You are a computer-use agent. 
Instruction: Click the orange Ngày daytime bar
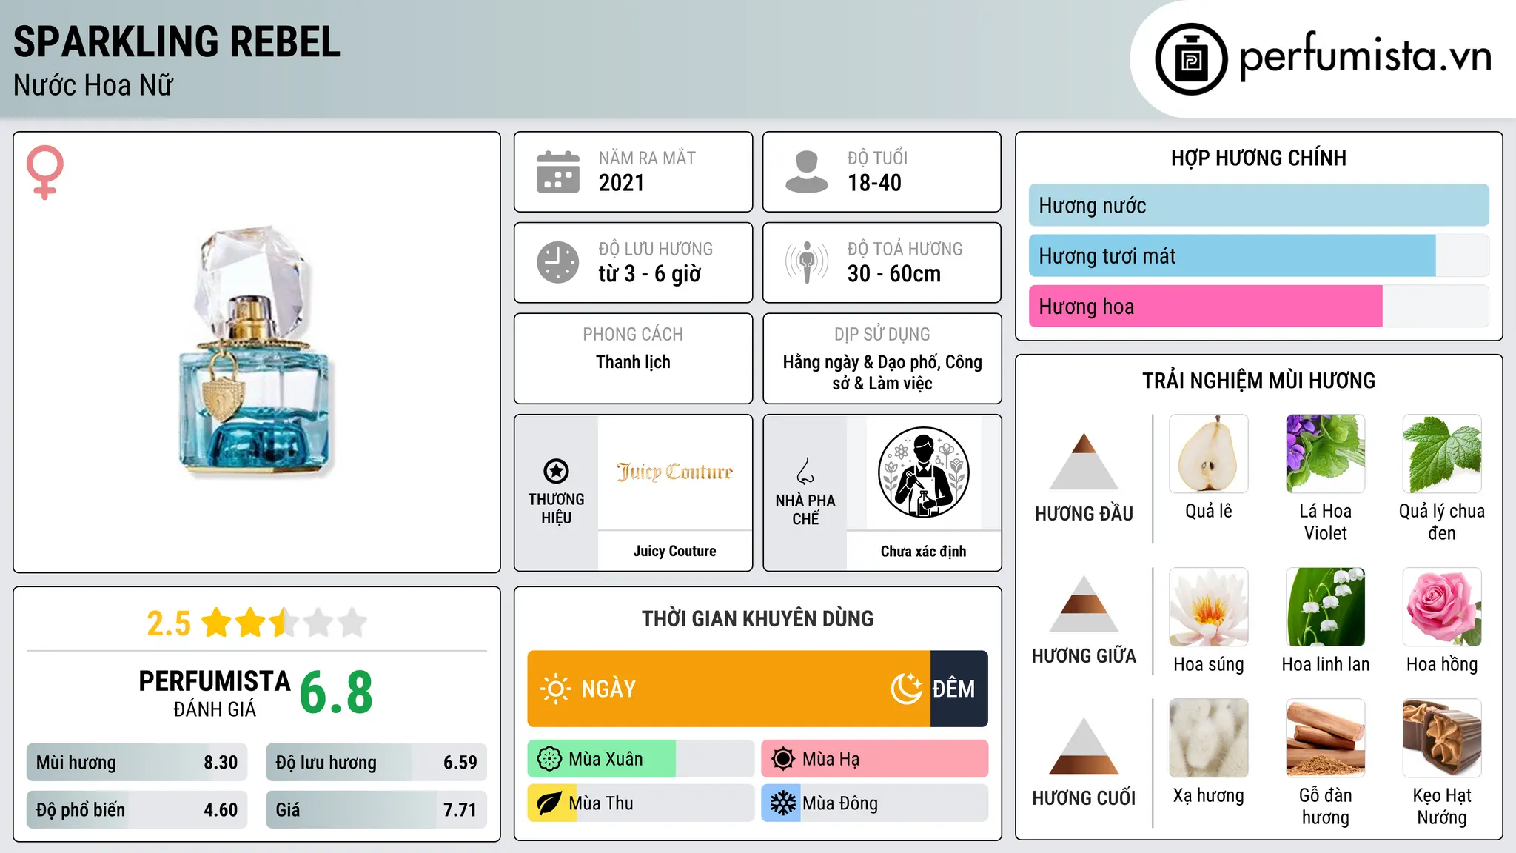point(728,689)
